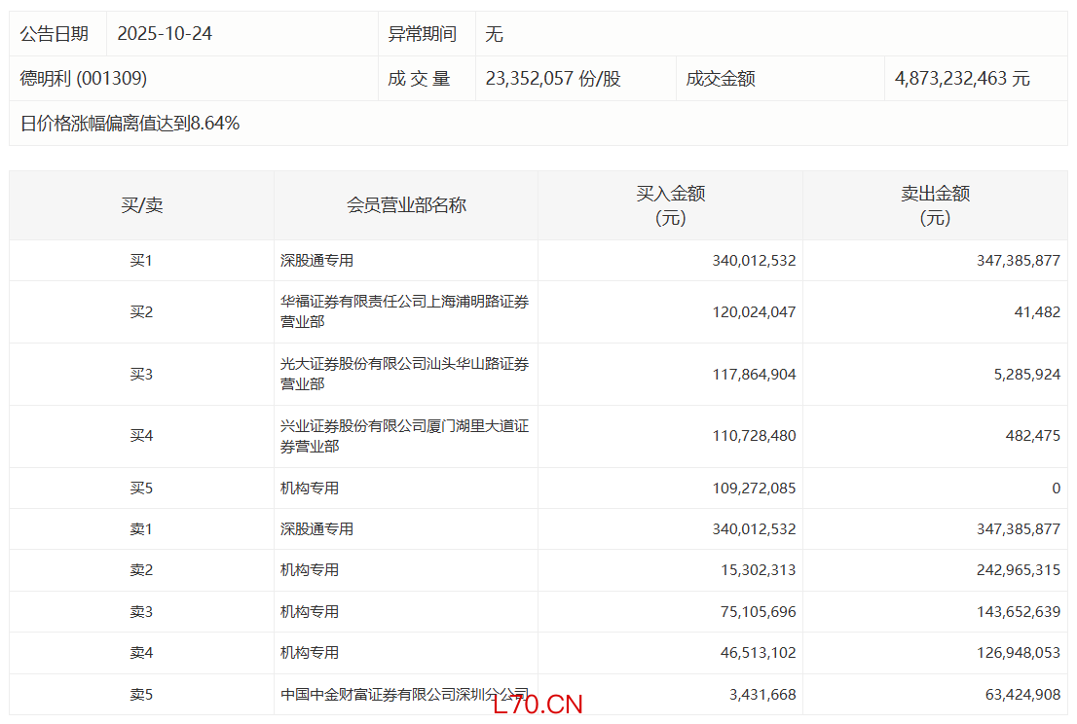This screenshot has width=1077, height=724.
Task: Open 中国中金财富证券深圳分公司 entry
Action: (404, 694)
